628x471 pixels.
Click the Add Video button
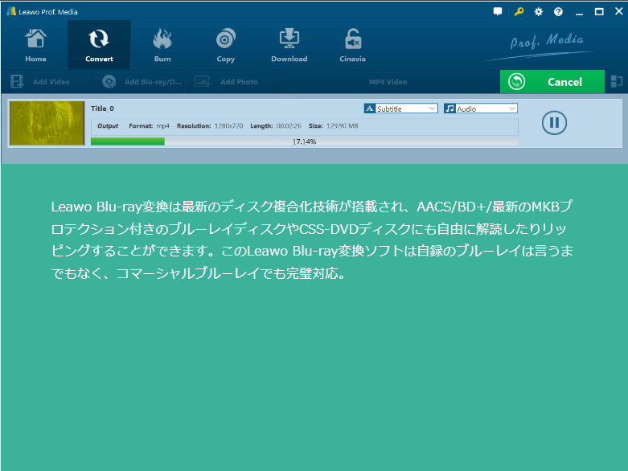pos(42,82)
